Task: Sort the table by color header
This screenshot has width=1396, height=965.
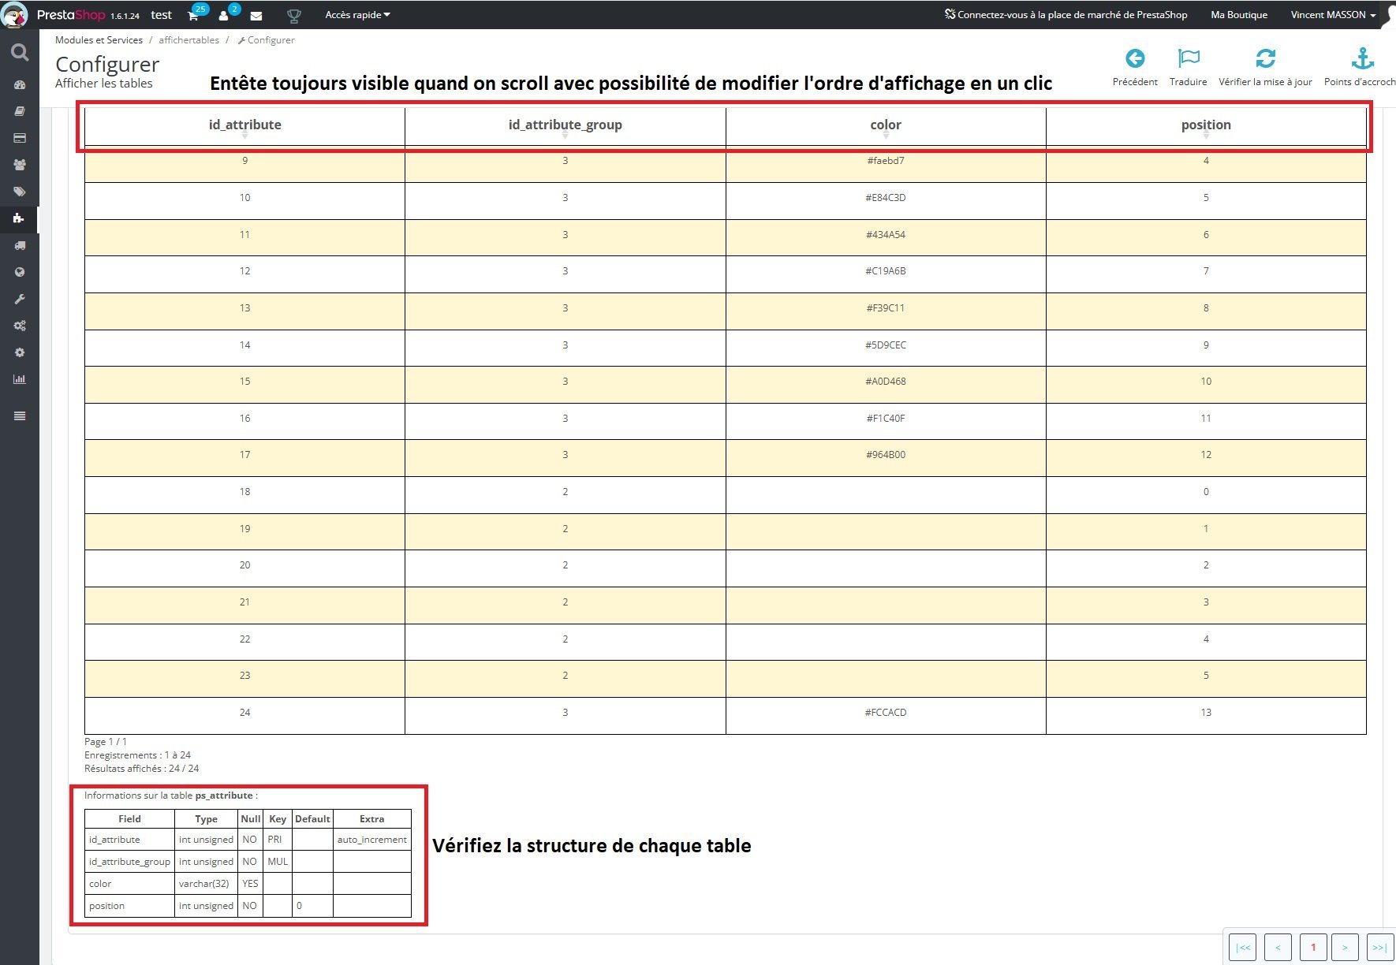Action: coord(886,125)
